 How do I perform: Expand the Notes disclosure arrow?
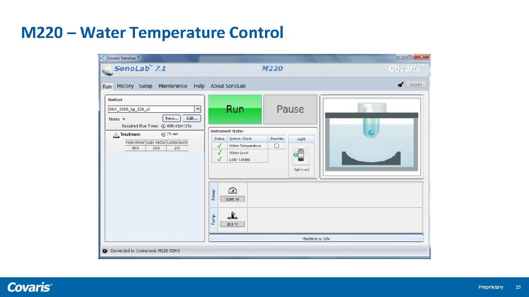(124, 119)
